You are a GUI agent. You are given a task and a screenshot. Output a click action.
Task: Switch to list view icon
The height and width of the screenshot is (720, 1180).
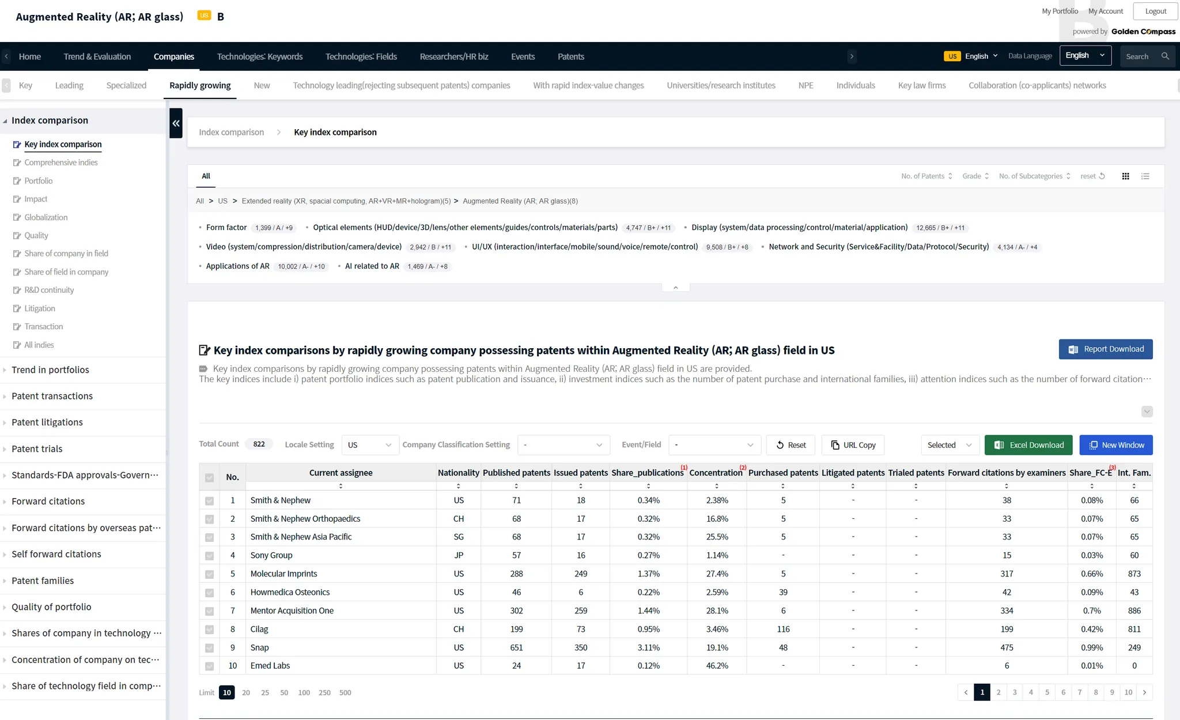tap(1145, 176)
